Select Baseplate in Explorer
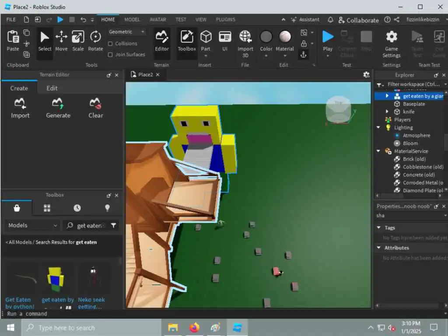The width and height of the screenshot is (448, 336). 414,104
